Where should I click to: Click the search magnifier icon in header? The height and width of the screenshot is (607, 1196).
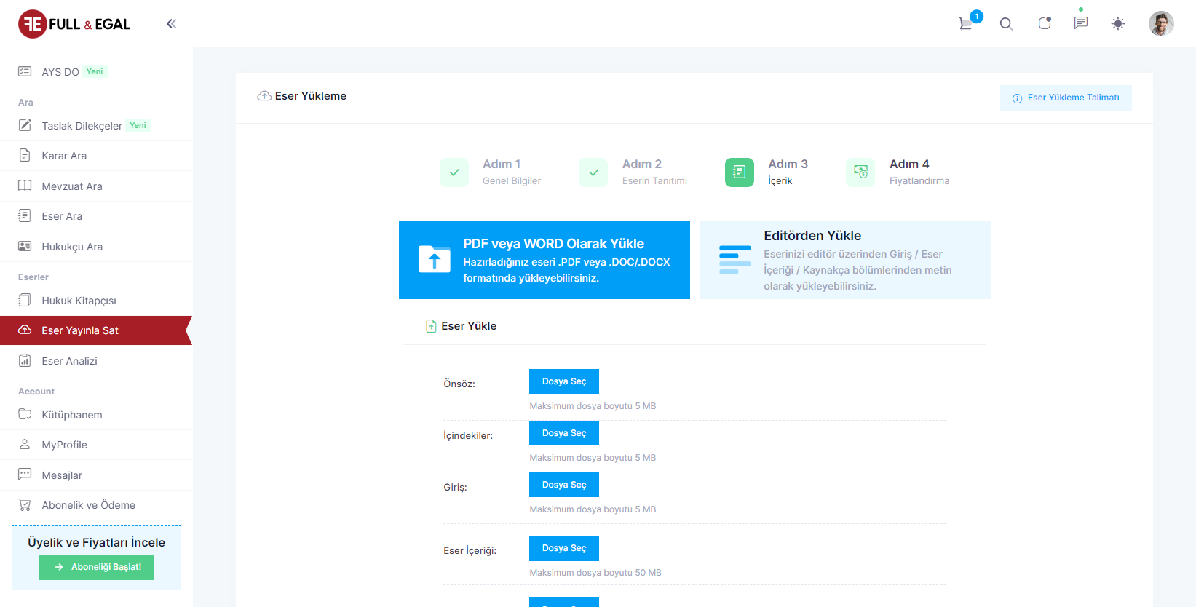pos(1006,24)
